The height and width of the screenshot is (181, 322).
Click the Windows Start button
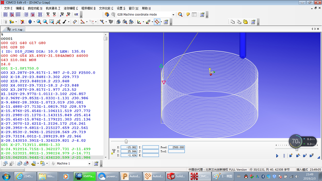tap(6, 176)
